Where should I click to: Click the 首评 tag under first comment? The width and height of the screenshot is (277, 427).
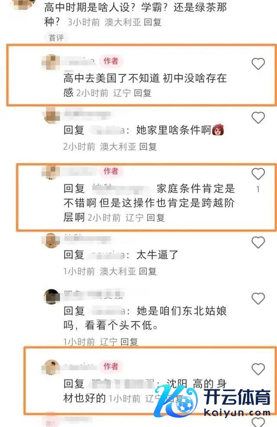tap(56, 38)
